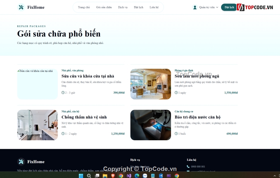The width and height of the screenshot is (280, 178).
Task: Open the Notepad icon on the taskbar
Action: point(153,176)
